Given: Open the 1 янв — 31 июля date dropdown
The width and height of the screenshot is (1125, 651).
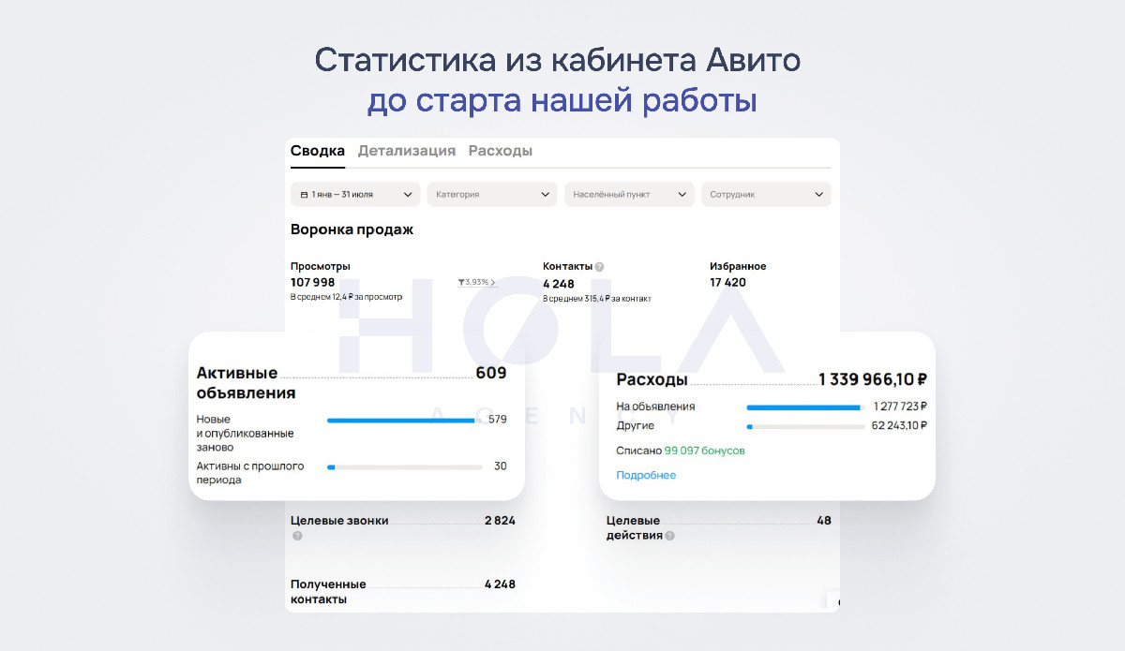Looking at the screenshot, I should (355, 194).
